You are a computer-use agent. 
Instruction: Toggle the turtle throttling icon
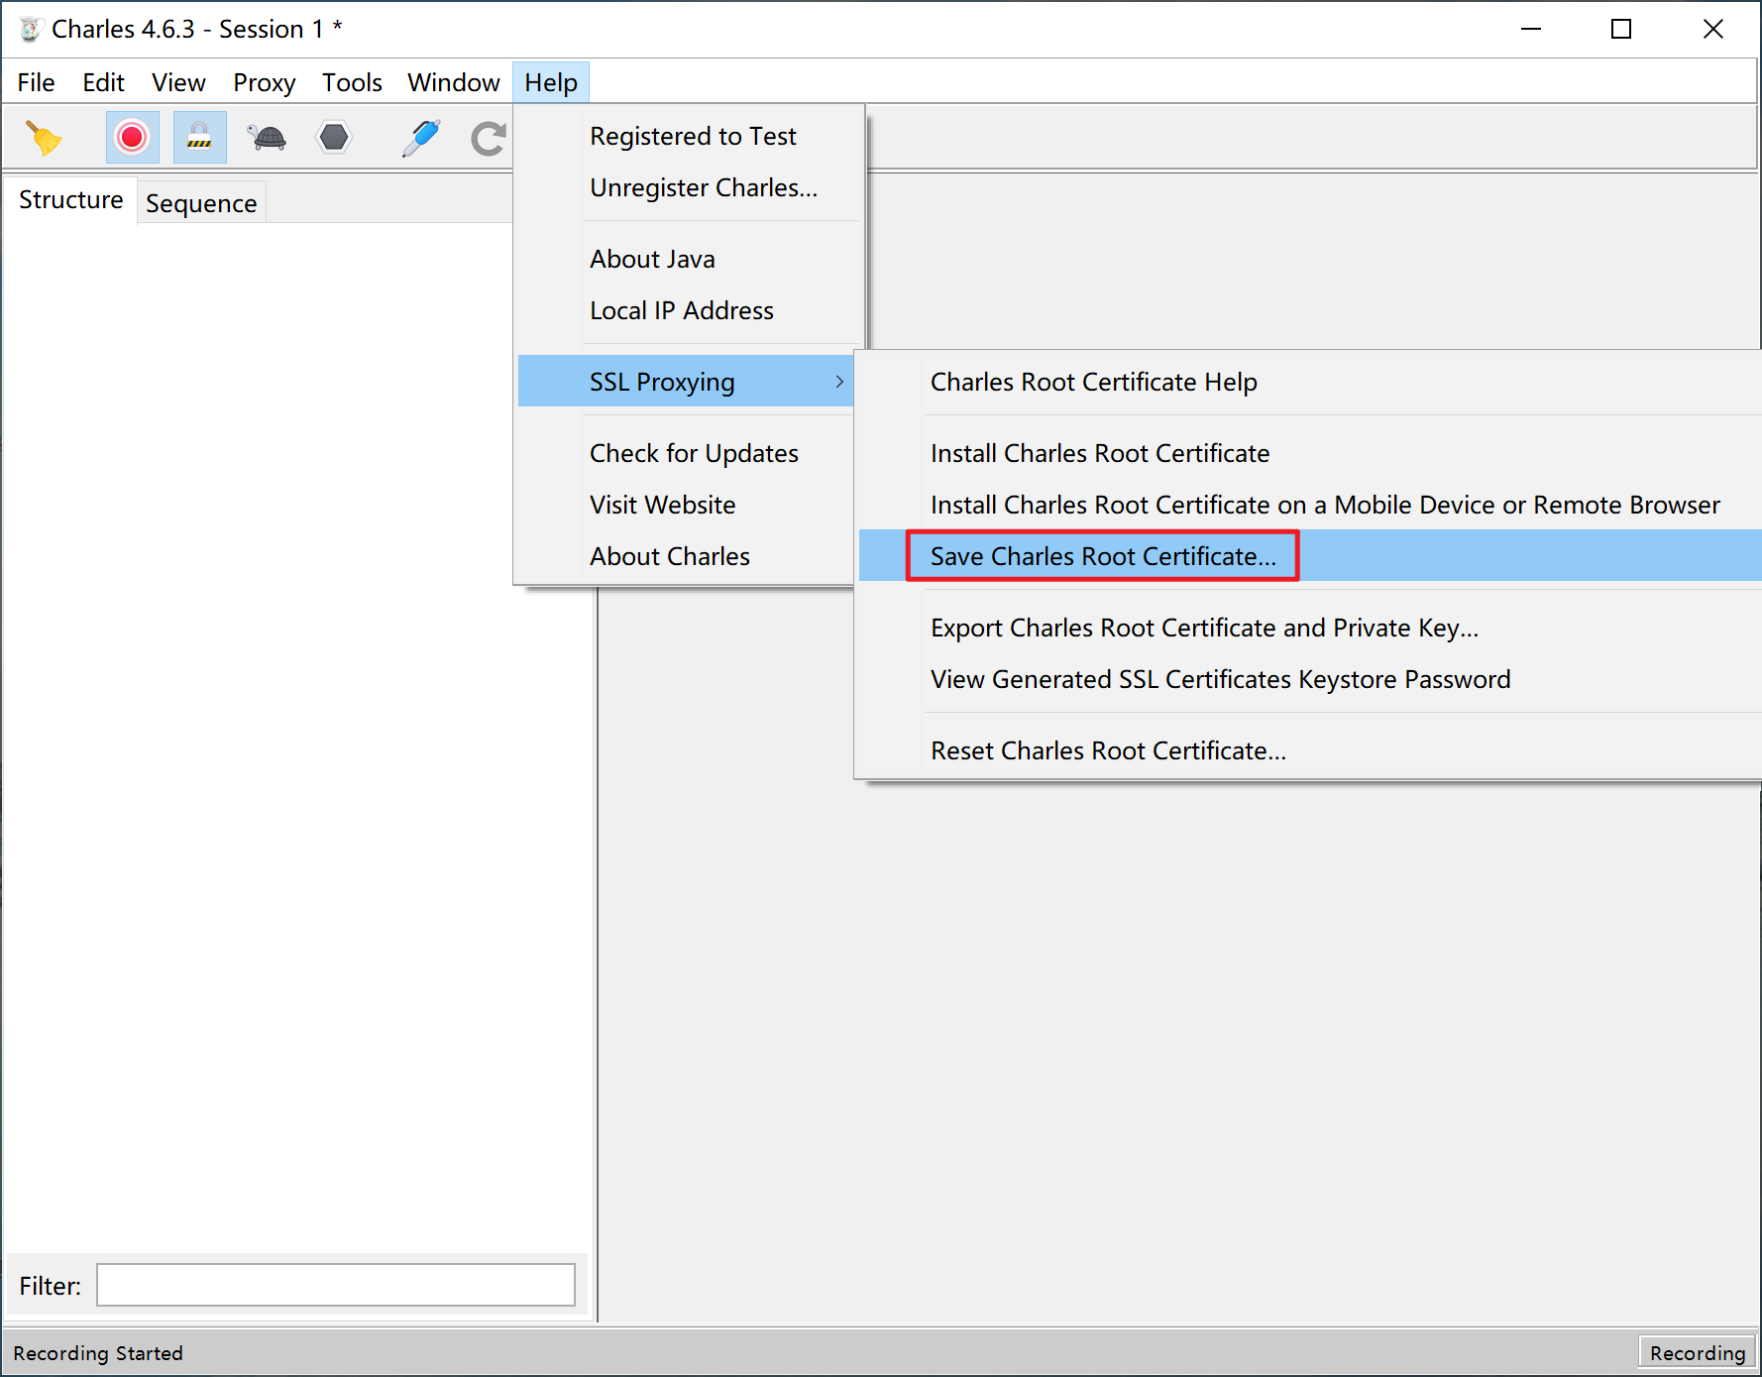point(268,138)
